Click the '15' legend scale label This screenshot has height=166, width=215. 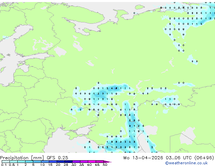pos(50,165)
